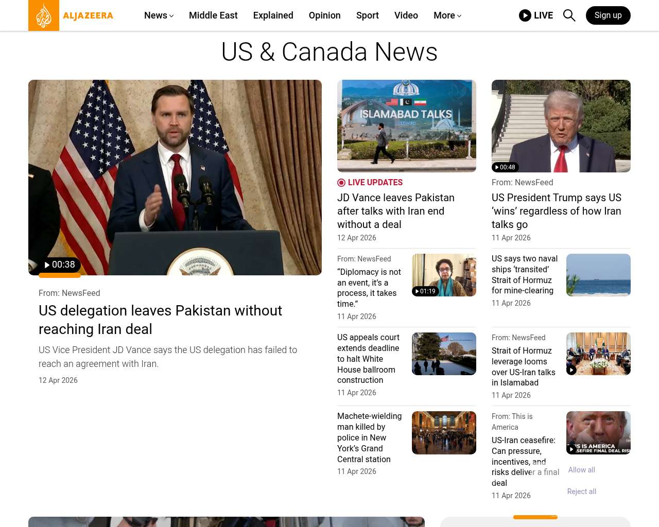Screen dimensions: 659x527
Task: Open the search magnifier icon
Action: 569,15
